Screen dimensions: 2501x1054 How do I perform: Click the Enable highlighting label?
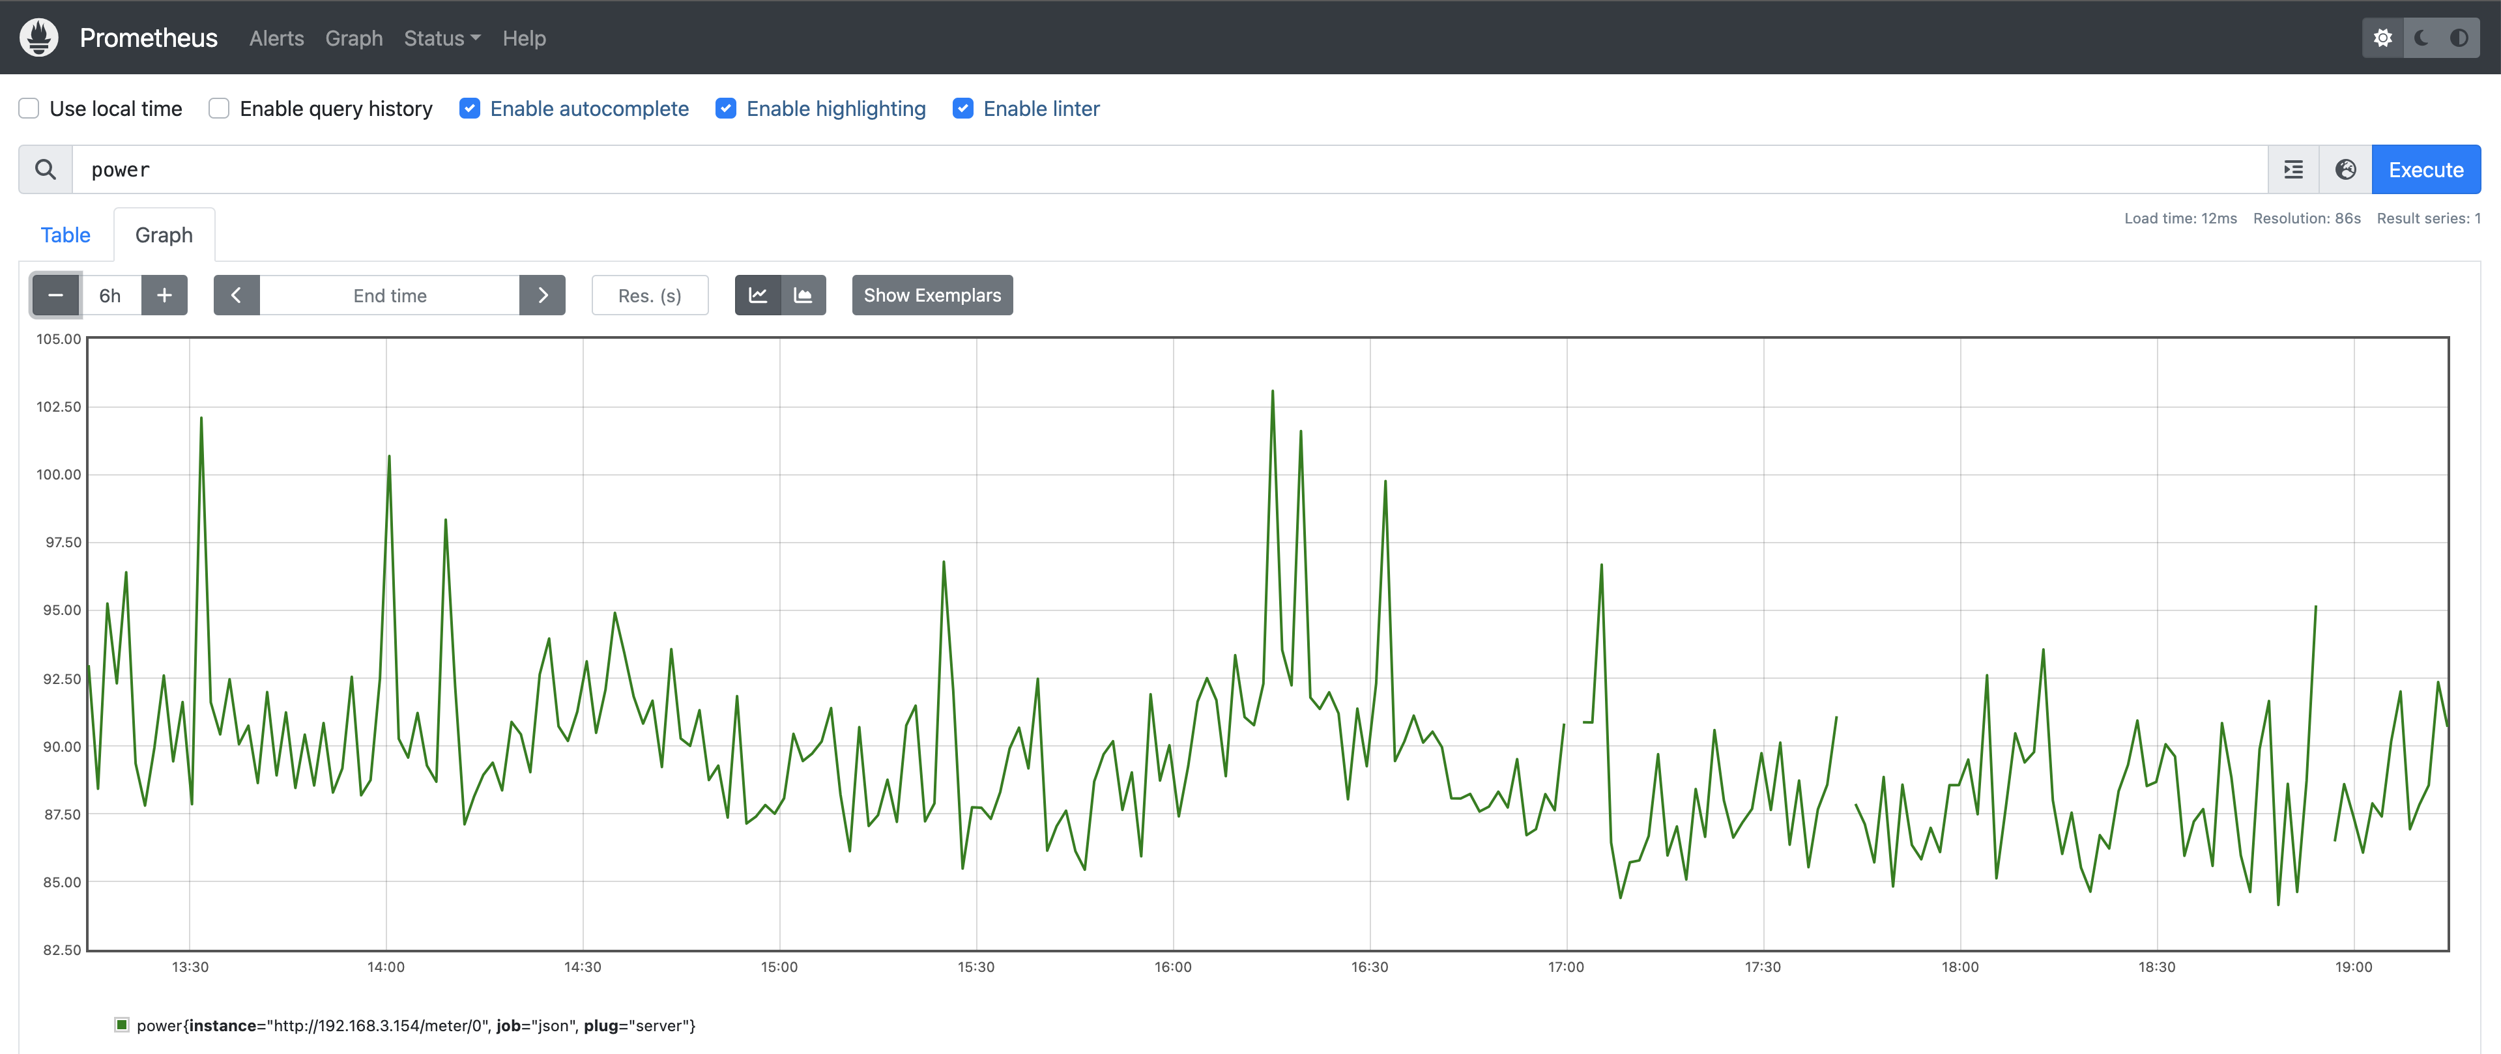coord(836,109)
